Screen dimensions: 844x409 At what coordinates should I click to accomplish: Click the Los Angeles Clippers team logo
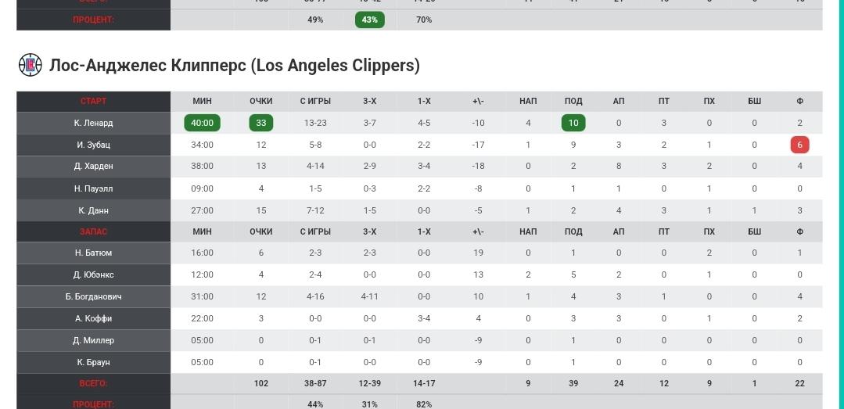click(x=31, y=65)
